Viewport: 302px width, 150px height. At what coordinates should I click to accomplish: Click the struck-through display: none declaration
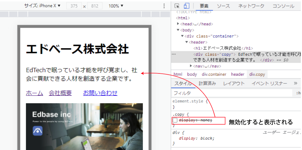(196, 120)
